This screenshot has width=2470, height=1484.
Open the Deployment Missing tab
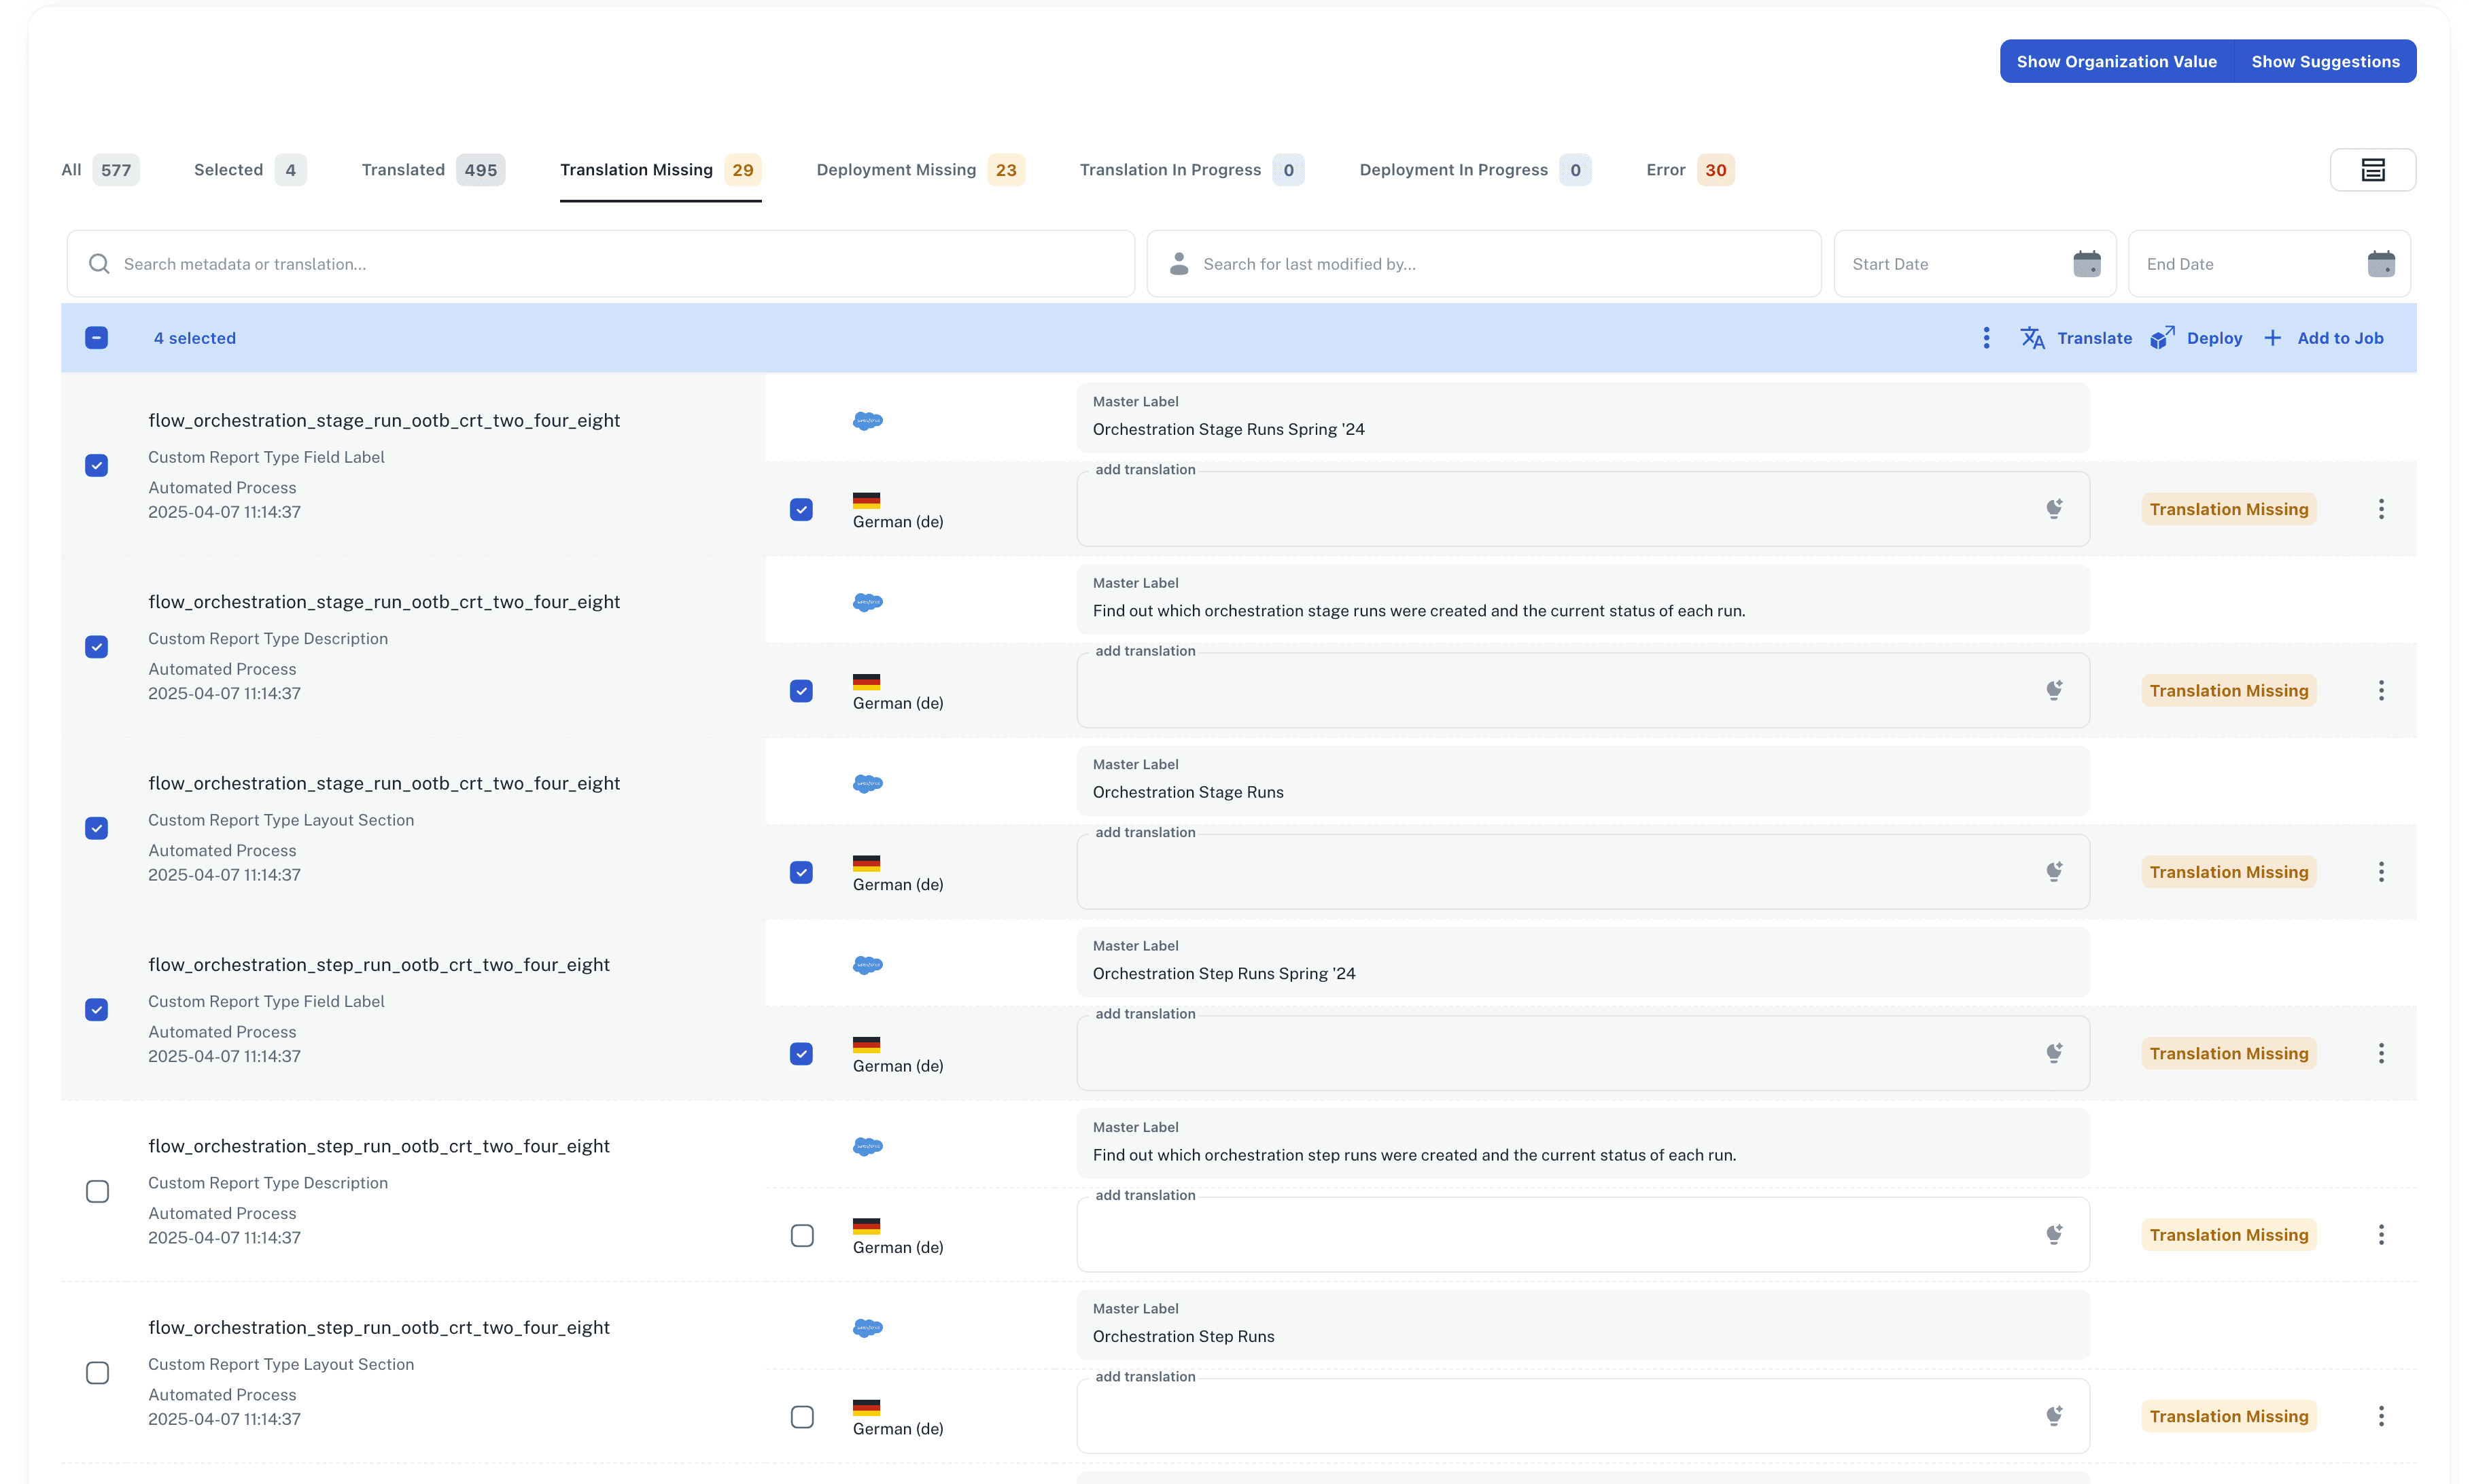(920, 170)
